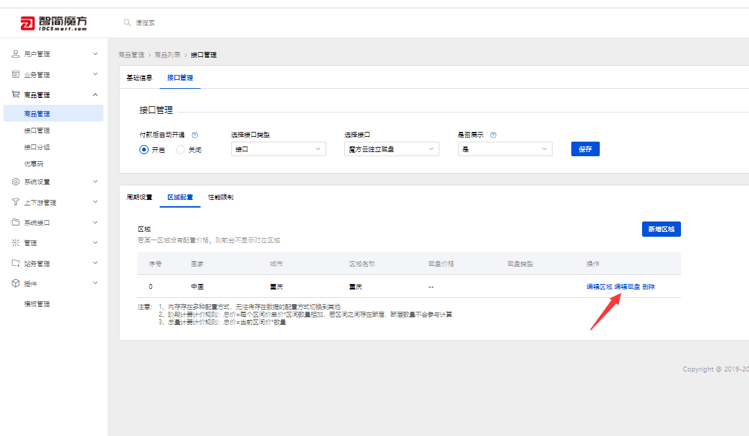Click the 序号 column header

click(x=155, y=264)
